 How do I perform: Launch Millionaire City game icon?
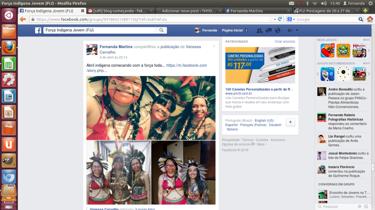tap(359, 51)
